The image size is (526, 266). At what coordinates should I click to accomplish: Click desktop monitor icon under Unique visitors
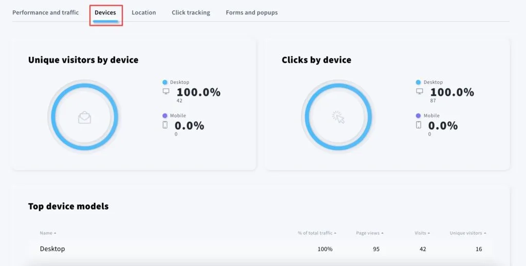click(x=166, y=91)
